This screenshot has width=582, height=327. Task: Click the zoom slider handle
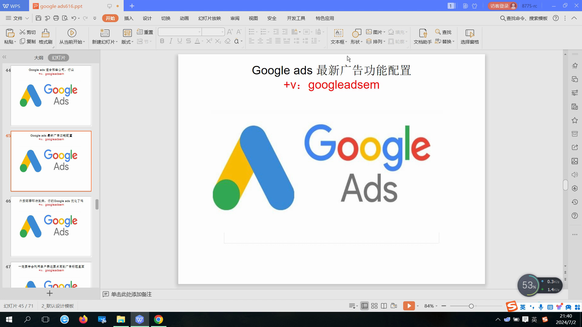(x=471, y=306)
